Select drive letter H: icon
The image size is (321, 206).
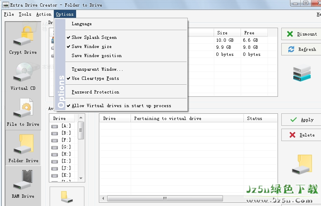(x=55, y=154)
